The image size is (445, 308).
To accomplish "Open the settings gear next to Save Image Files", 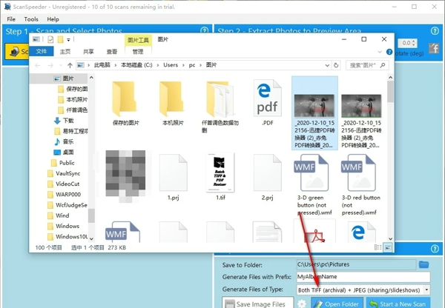I will pyautogui.click(x=302, y=304).
